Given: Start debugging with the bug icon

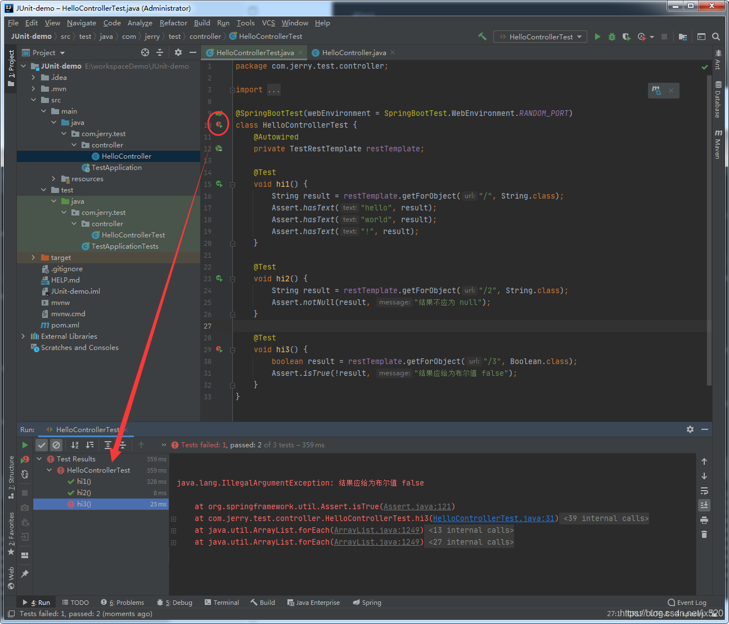Looking at the screenshot, I should [x=612, y=37].
